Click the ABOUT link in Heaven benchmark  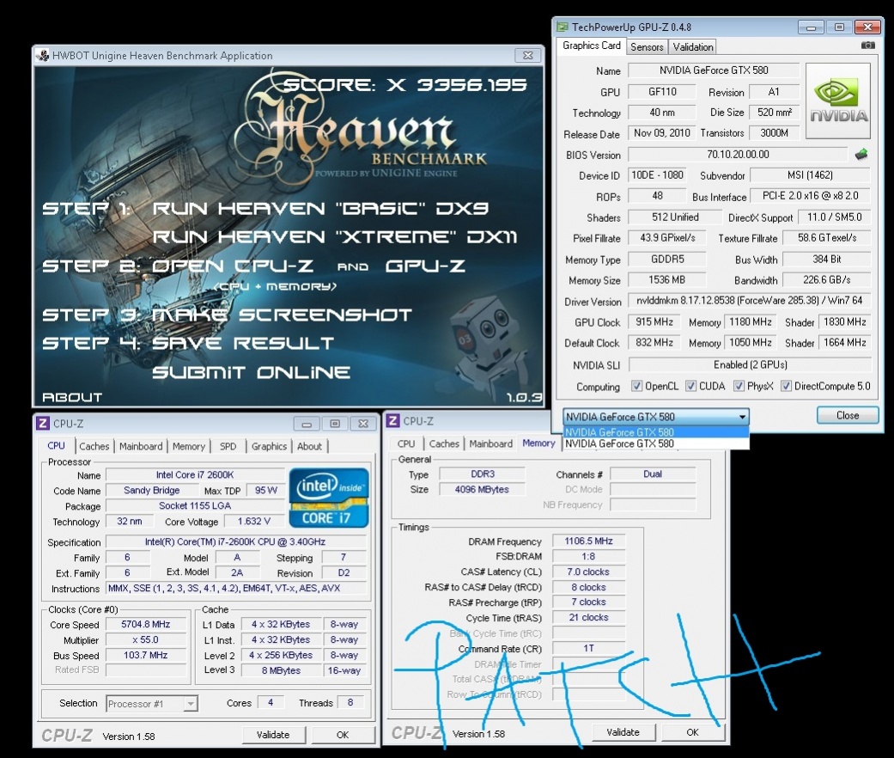[72, 398]
